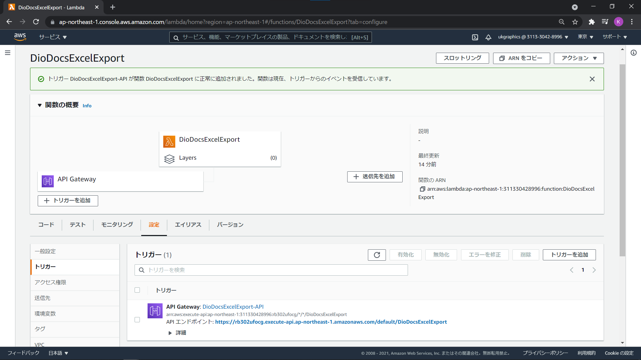641x360 pixels.
Task: Click トリガーを追加 in the triggers panel
Action: [569, 255]
